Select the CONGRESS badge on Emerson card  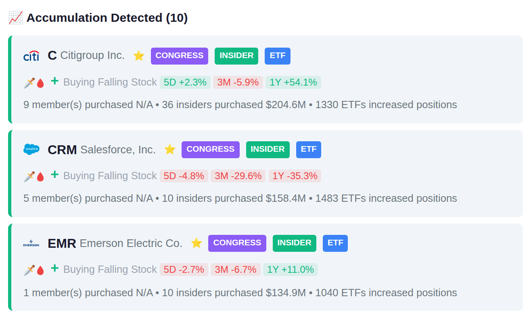[x=237, y=243]
